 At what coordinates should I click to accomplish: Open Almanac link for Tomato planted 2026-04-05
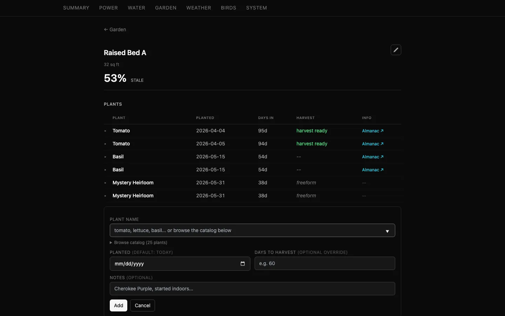click(x=373, y=144)
